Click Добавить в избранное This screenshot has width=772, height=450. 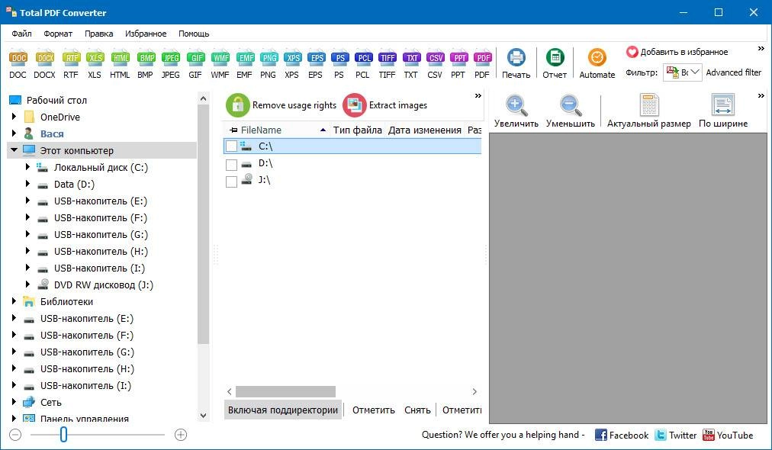(677, 52)
